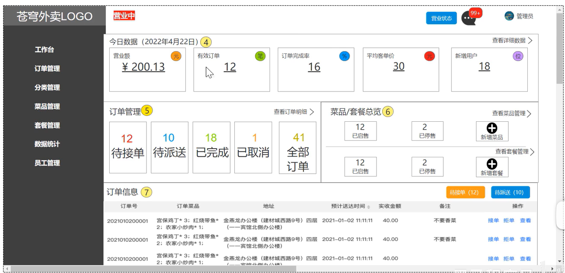
Task: Expand 查看订单明细 arrow
Action: (x=312, y=112)
